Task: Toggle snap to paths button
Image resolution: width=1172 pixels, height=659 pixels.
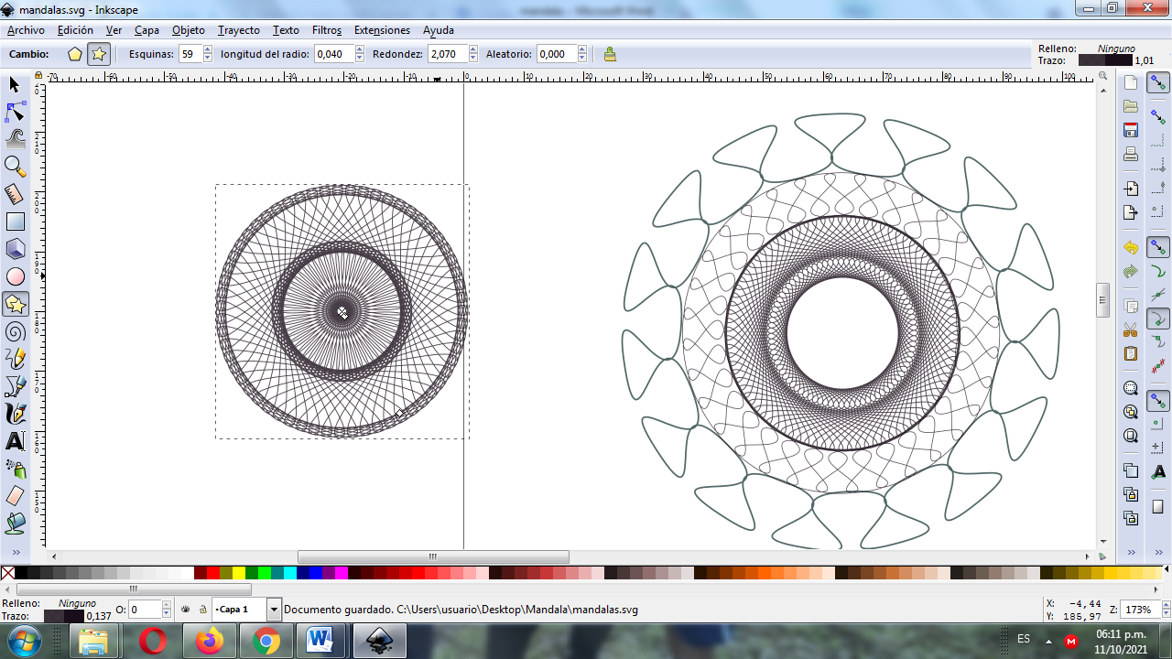Action: pyautogui.click(x=1158, y=271)
